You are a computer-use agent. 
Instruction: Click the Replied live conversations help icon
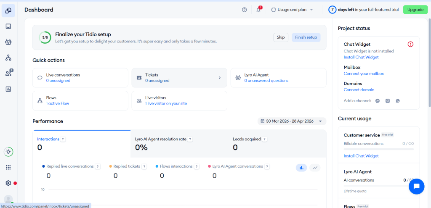[97, 166]
